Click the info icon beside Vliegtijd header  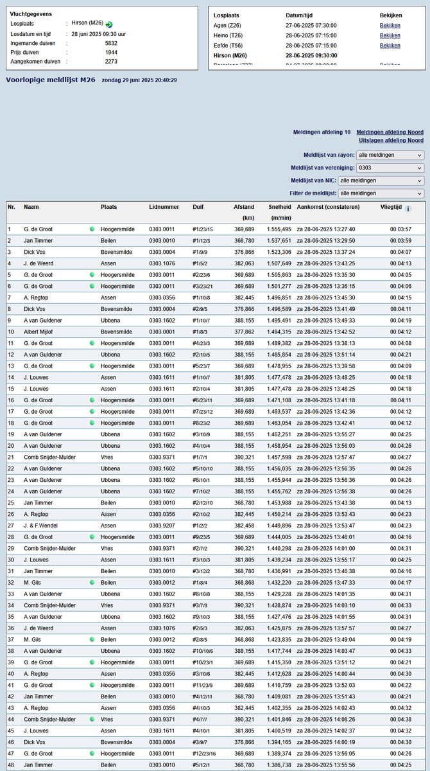point(408,208)
